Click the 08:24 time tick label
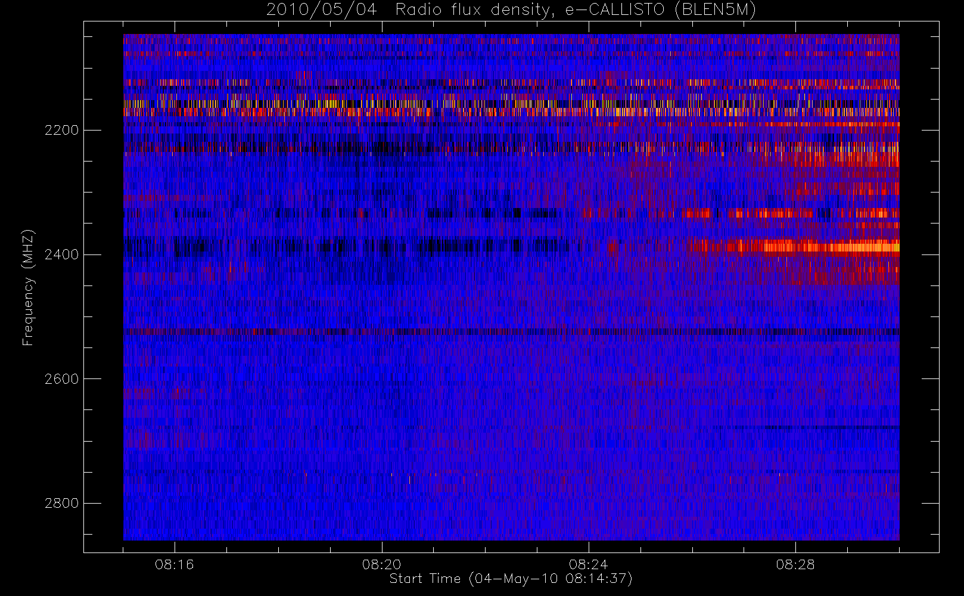964x596 pixels. pyautogui.click(x=588, y=564)
